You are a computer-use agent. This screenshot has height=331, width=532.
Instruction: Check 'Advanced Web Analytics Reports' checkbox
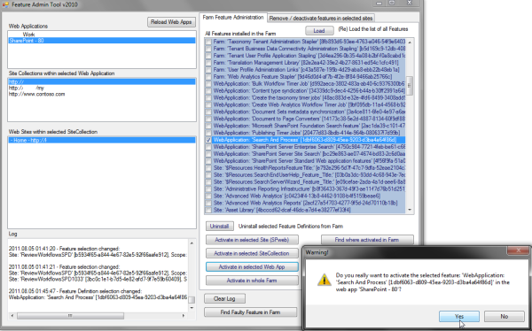[208, 203]
